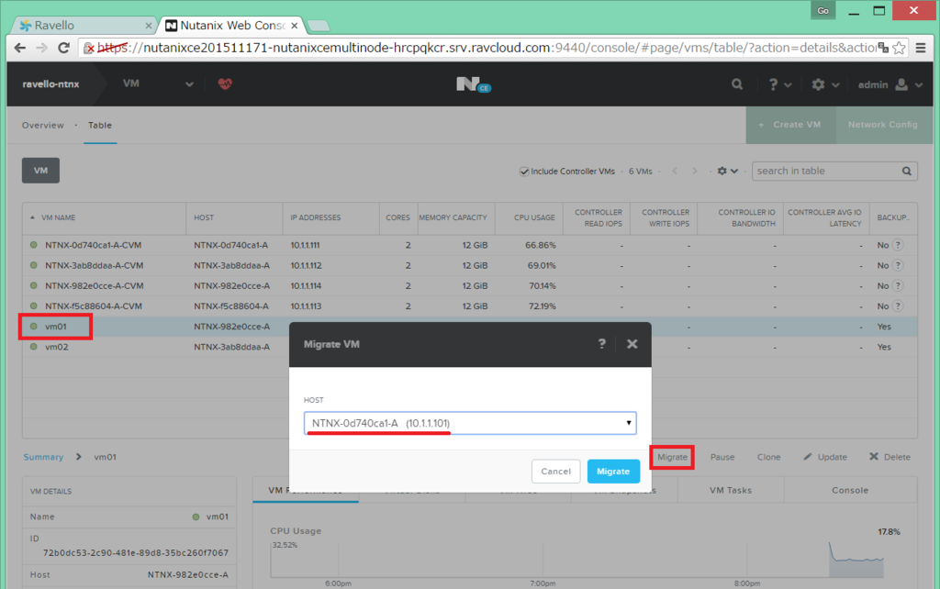This screenshot has height=589, width=940.
Task: Open the table settings gear dropdown
Action: (727, 172)
